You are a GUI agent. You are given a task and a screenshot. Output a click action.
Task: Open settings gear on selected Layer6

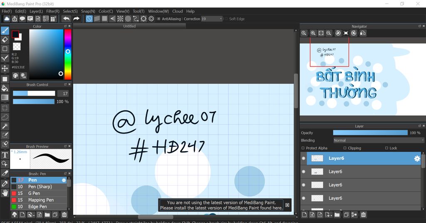pyautogui.click(x=417, y=159)
